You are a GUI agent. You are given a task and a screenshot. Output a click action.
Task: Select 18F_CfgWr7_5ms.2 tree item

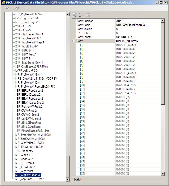27,115
